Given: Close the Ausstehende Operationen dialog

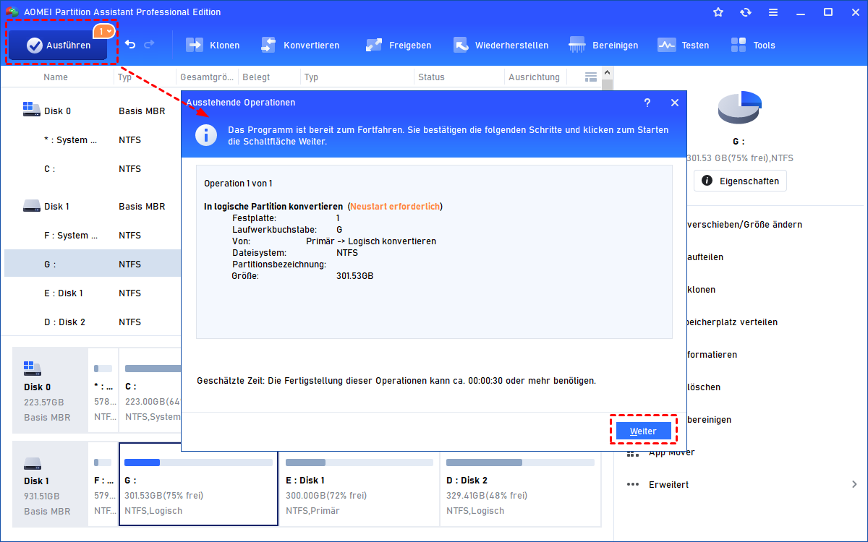Looking at the screenshot, I should [675, 103].
